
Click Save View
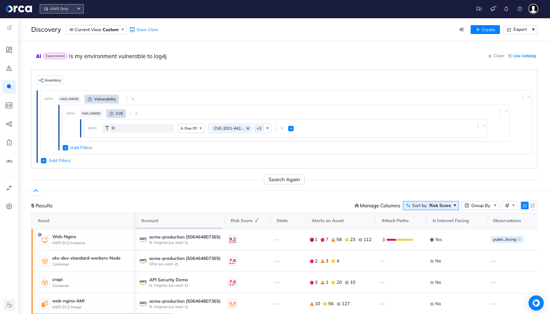[144, 30]
